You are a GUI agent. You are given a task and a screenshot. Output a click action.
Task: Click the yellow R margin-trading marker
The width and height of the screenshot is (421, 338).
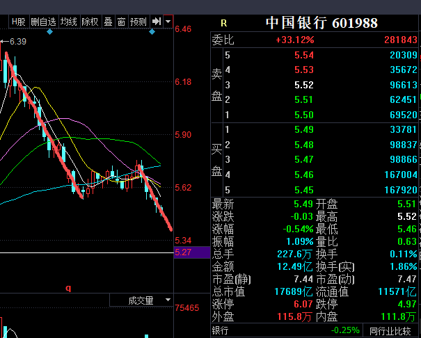223,24
